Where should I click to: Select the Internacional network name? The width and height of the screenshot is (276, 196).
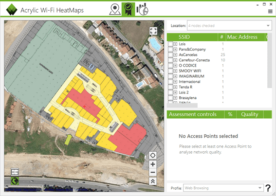coord(189,82)
